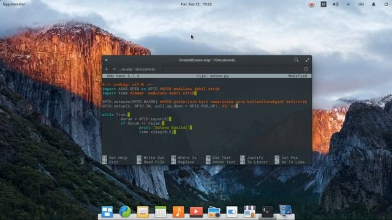392x220 pixels.
Task: Open the monitor app at dock's end
Action: [285, 211]
